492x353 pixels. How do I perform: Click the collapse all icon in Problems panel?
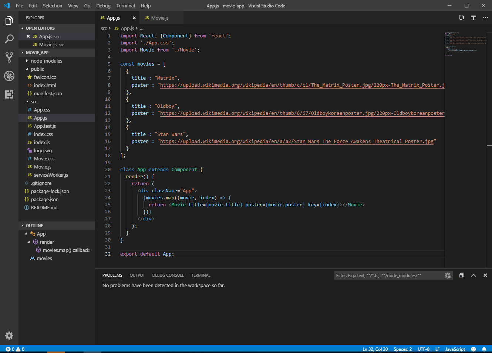462,275
